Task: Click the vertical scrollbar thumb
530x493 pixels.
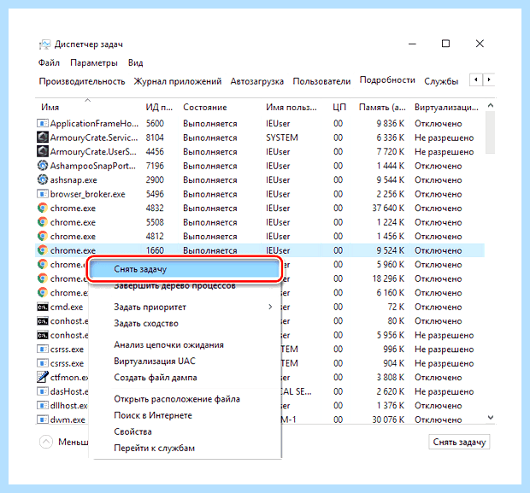Action: pyautogui.click(x=490, y=132)
